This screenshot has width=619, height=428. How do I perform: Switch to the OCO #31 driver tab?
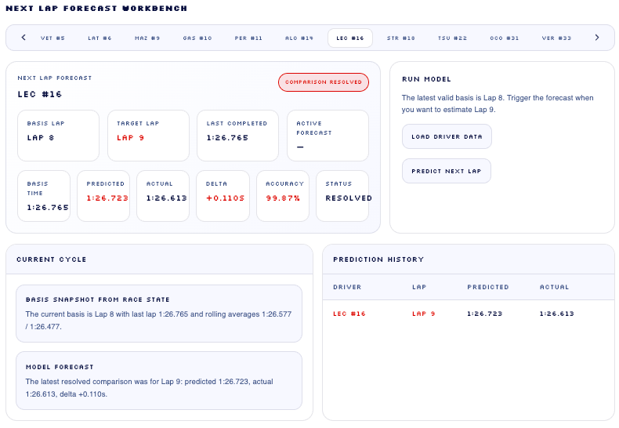pos(504,38)
